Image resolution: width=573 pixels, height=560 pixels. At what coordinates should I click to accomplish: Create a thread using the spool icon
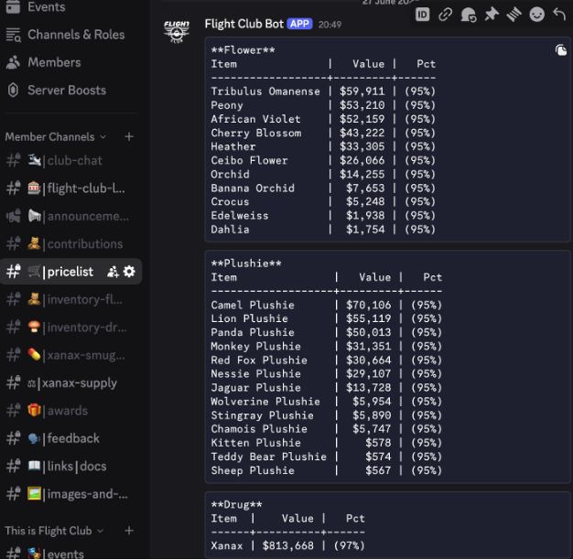tap(514, 14)
